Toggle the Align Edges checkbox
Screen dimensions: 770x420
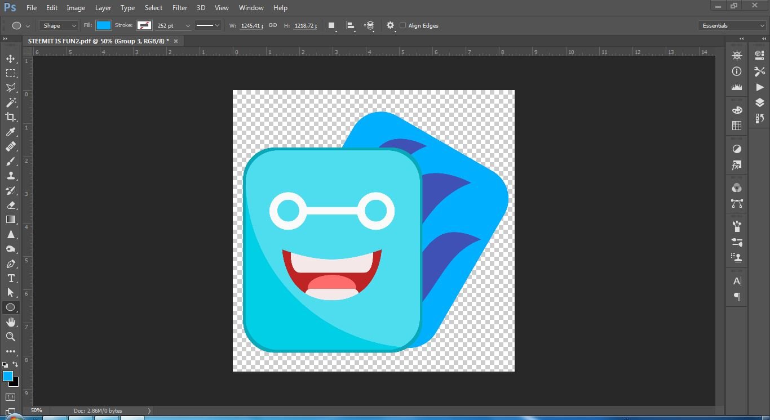click(403, 25)
